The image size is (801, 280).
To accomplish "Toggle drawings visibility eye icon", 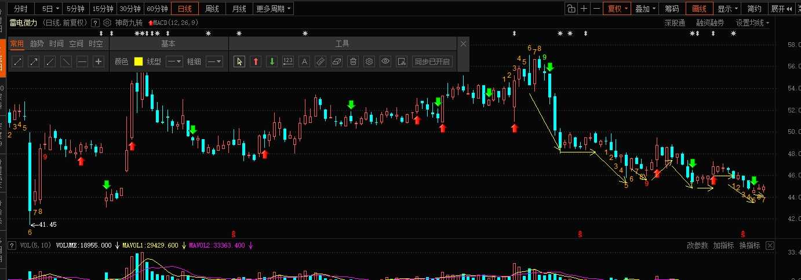I will pos(385,61).
